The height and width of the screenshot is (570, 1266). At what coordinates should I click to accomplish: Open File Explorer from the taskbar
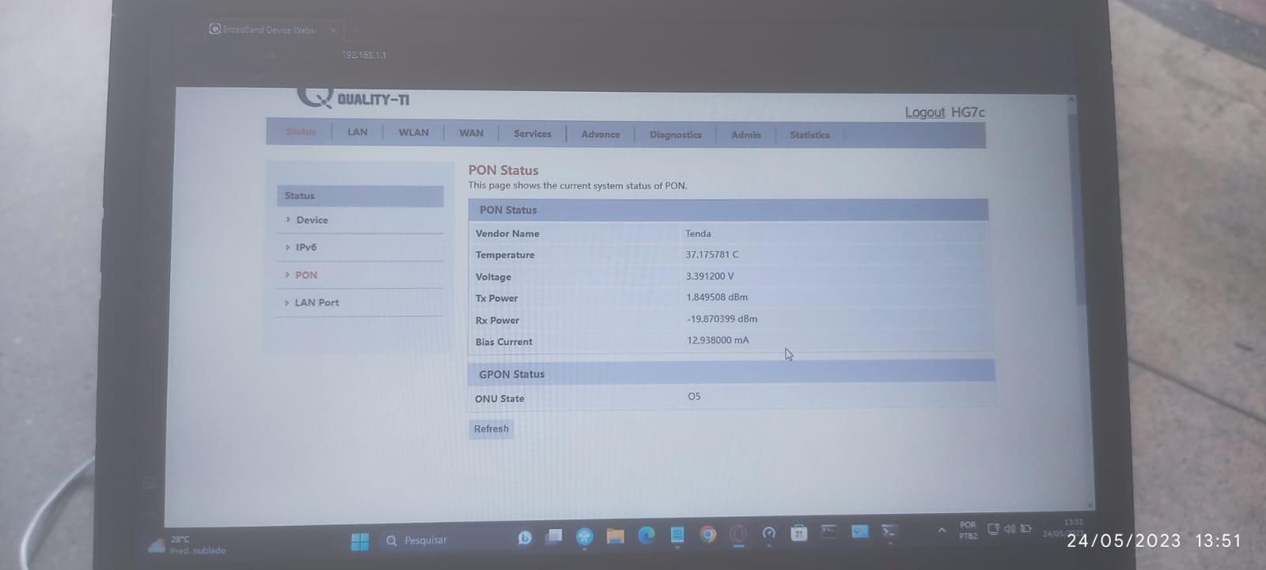coord(615,536)
